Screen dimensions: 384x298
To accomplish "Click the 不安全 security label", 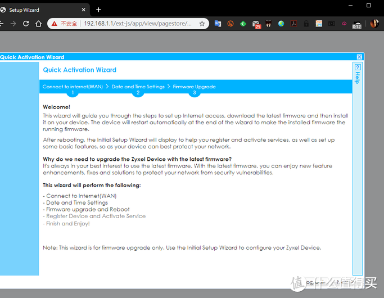I will (69, 24).
